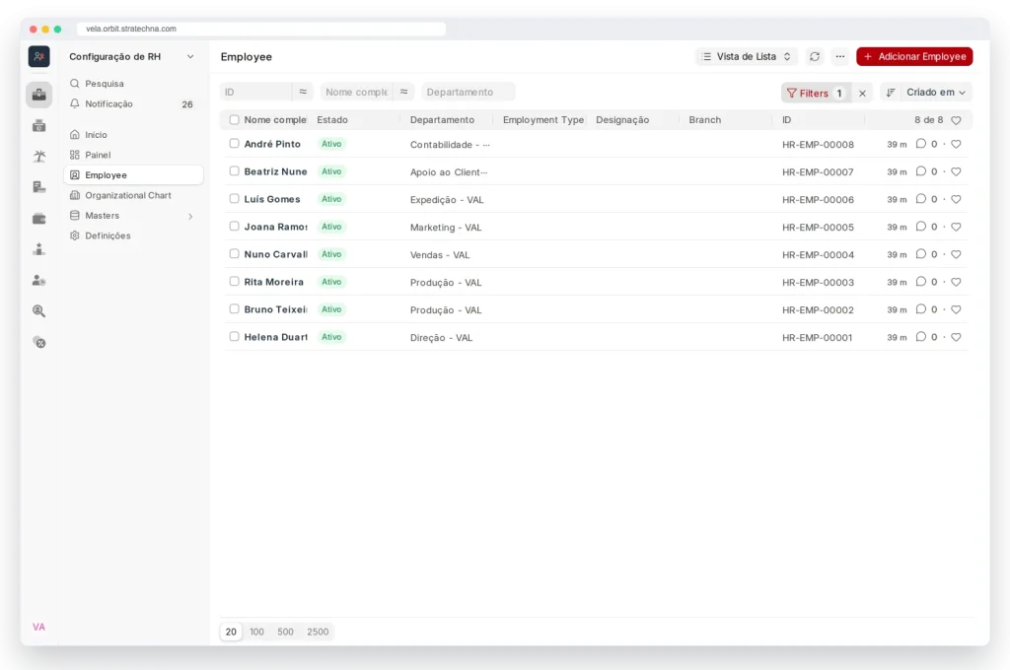
Task: Check the Helena Duarte row checkbox
Action: coord(235,337)
